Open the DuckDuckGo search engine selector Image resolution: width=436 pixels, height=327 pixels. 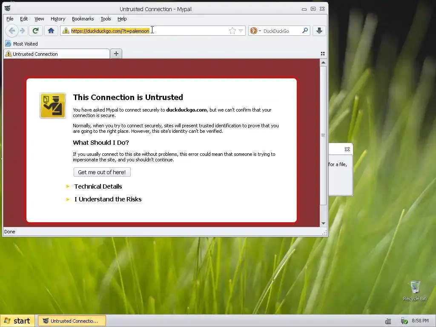point(255,31)
